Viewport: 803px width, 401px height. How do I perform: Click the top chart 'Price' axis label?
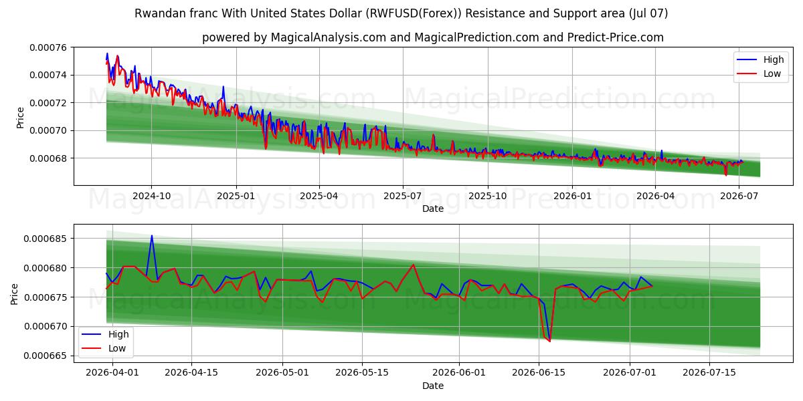(20, 118)
